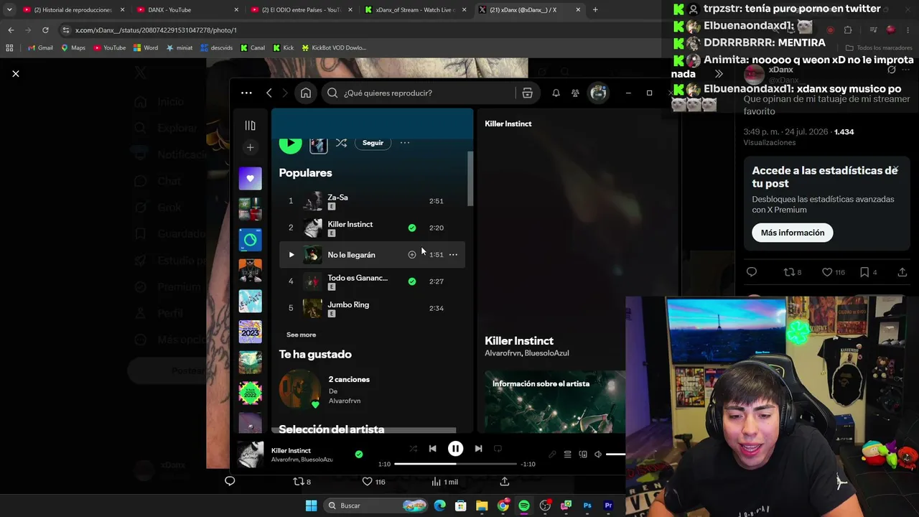Skip to previous track
Screen dimensions: 919x517
[432, 449]
